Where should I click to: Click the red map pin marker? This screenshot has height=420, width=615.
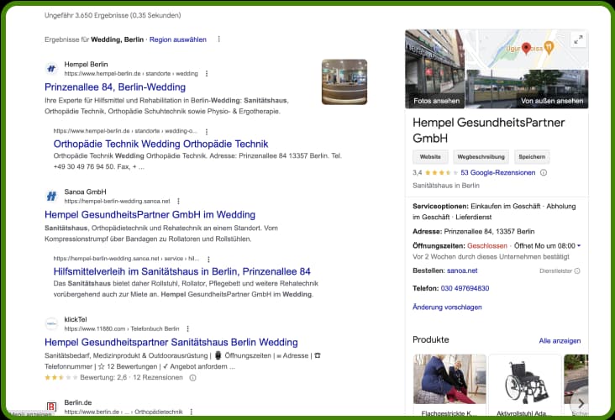point(526,48)
